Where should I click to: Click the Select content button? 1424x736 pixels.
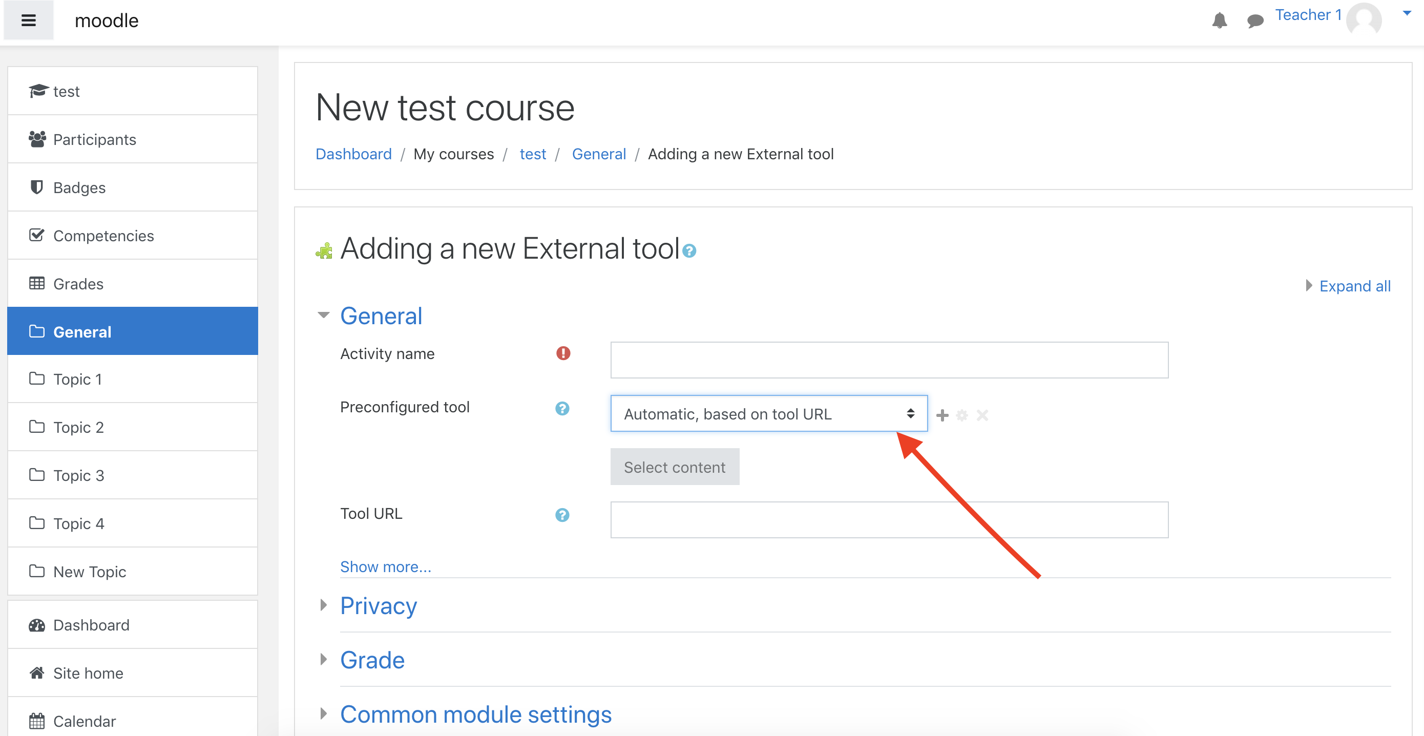pyautogui.click(x=675, y=467)
